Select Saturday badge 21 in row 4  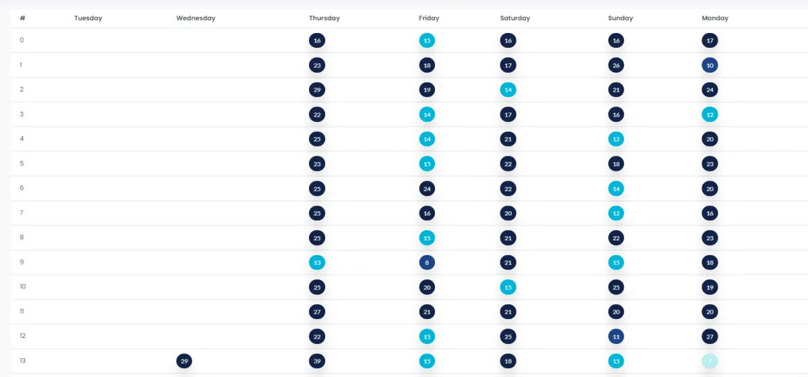click(508, 139)
